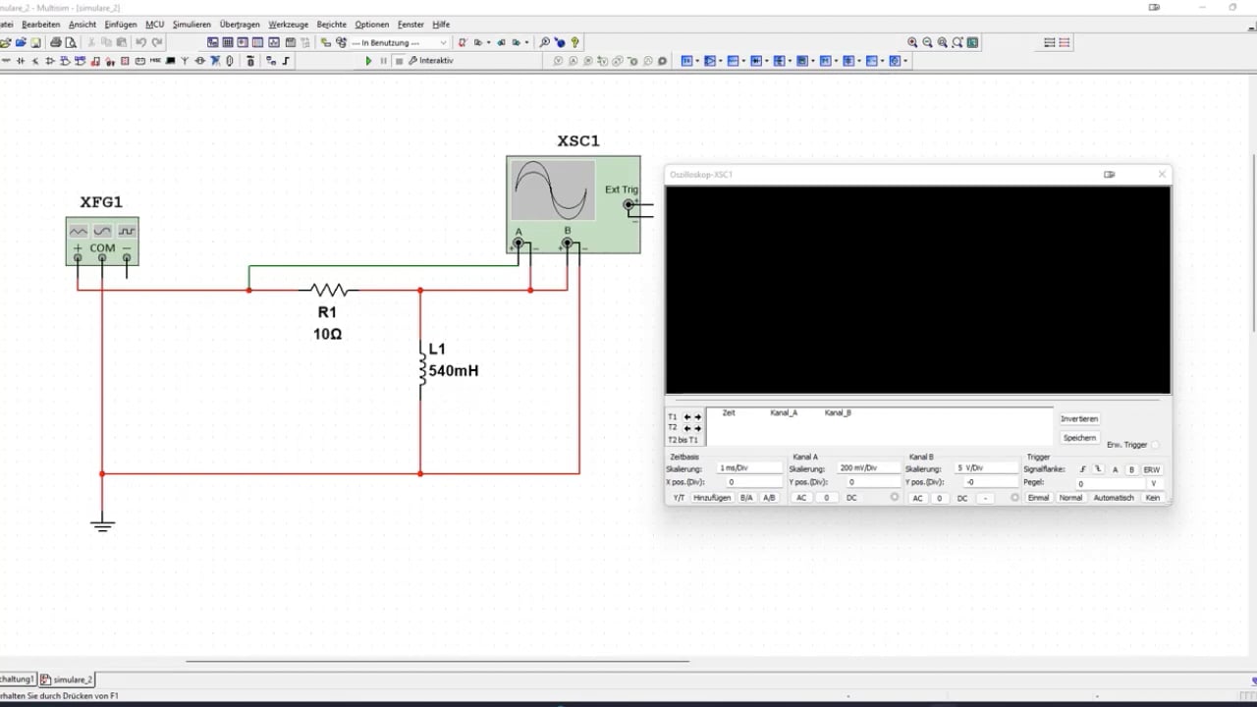Open the Werkzeuge menu
Viewport: 1257px width, 707px height.
pos(288,25)
